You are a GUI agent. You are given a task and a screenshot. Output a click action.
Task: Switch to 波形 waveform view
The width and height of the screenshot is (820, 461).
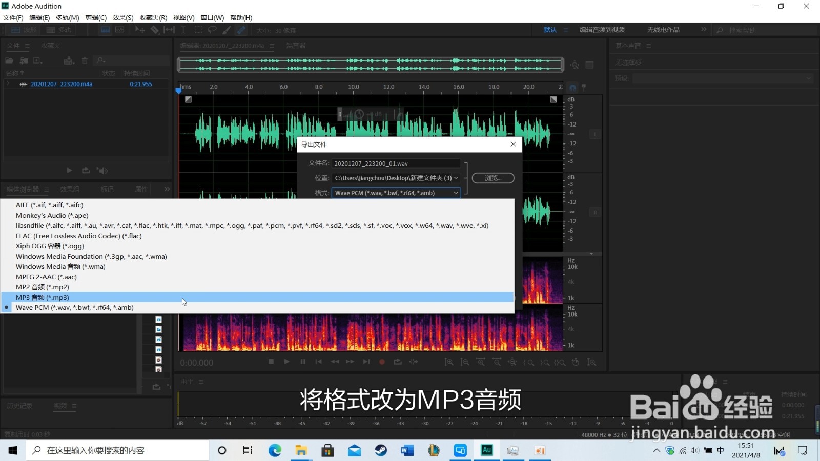pyautogui.click(x=24, y=30)
